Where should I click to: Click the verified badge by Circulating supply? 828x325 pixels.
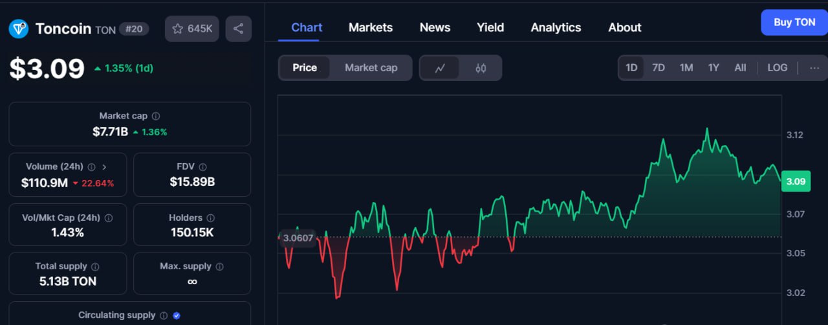177,315
